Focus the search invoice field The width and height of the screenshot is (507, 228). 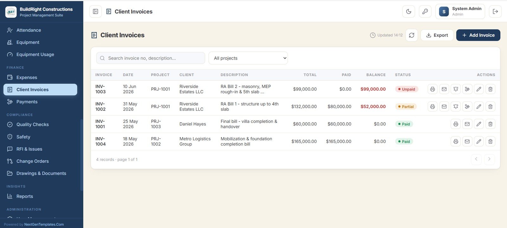(x=151, y=58)
